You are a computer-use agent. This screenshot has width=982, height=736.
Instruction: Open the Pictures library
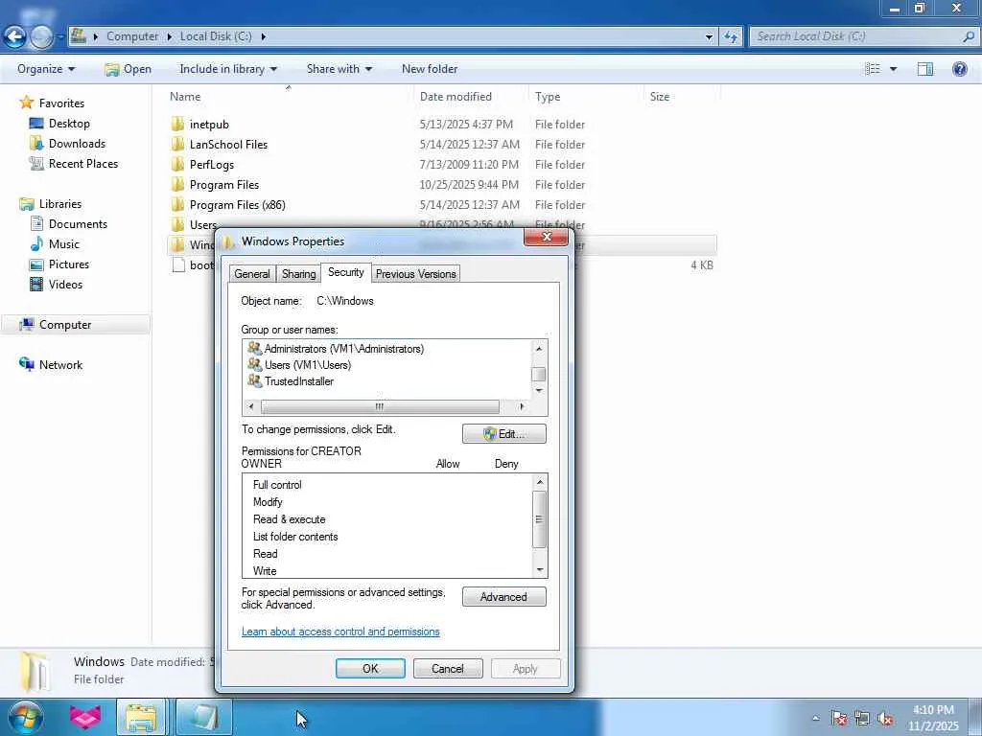pos(69,264)
